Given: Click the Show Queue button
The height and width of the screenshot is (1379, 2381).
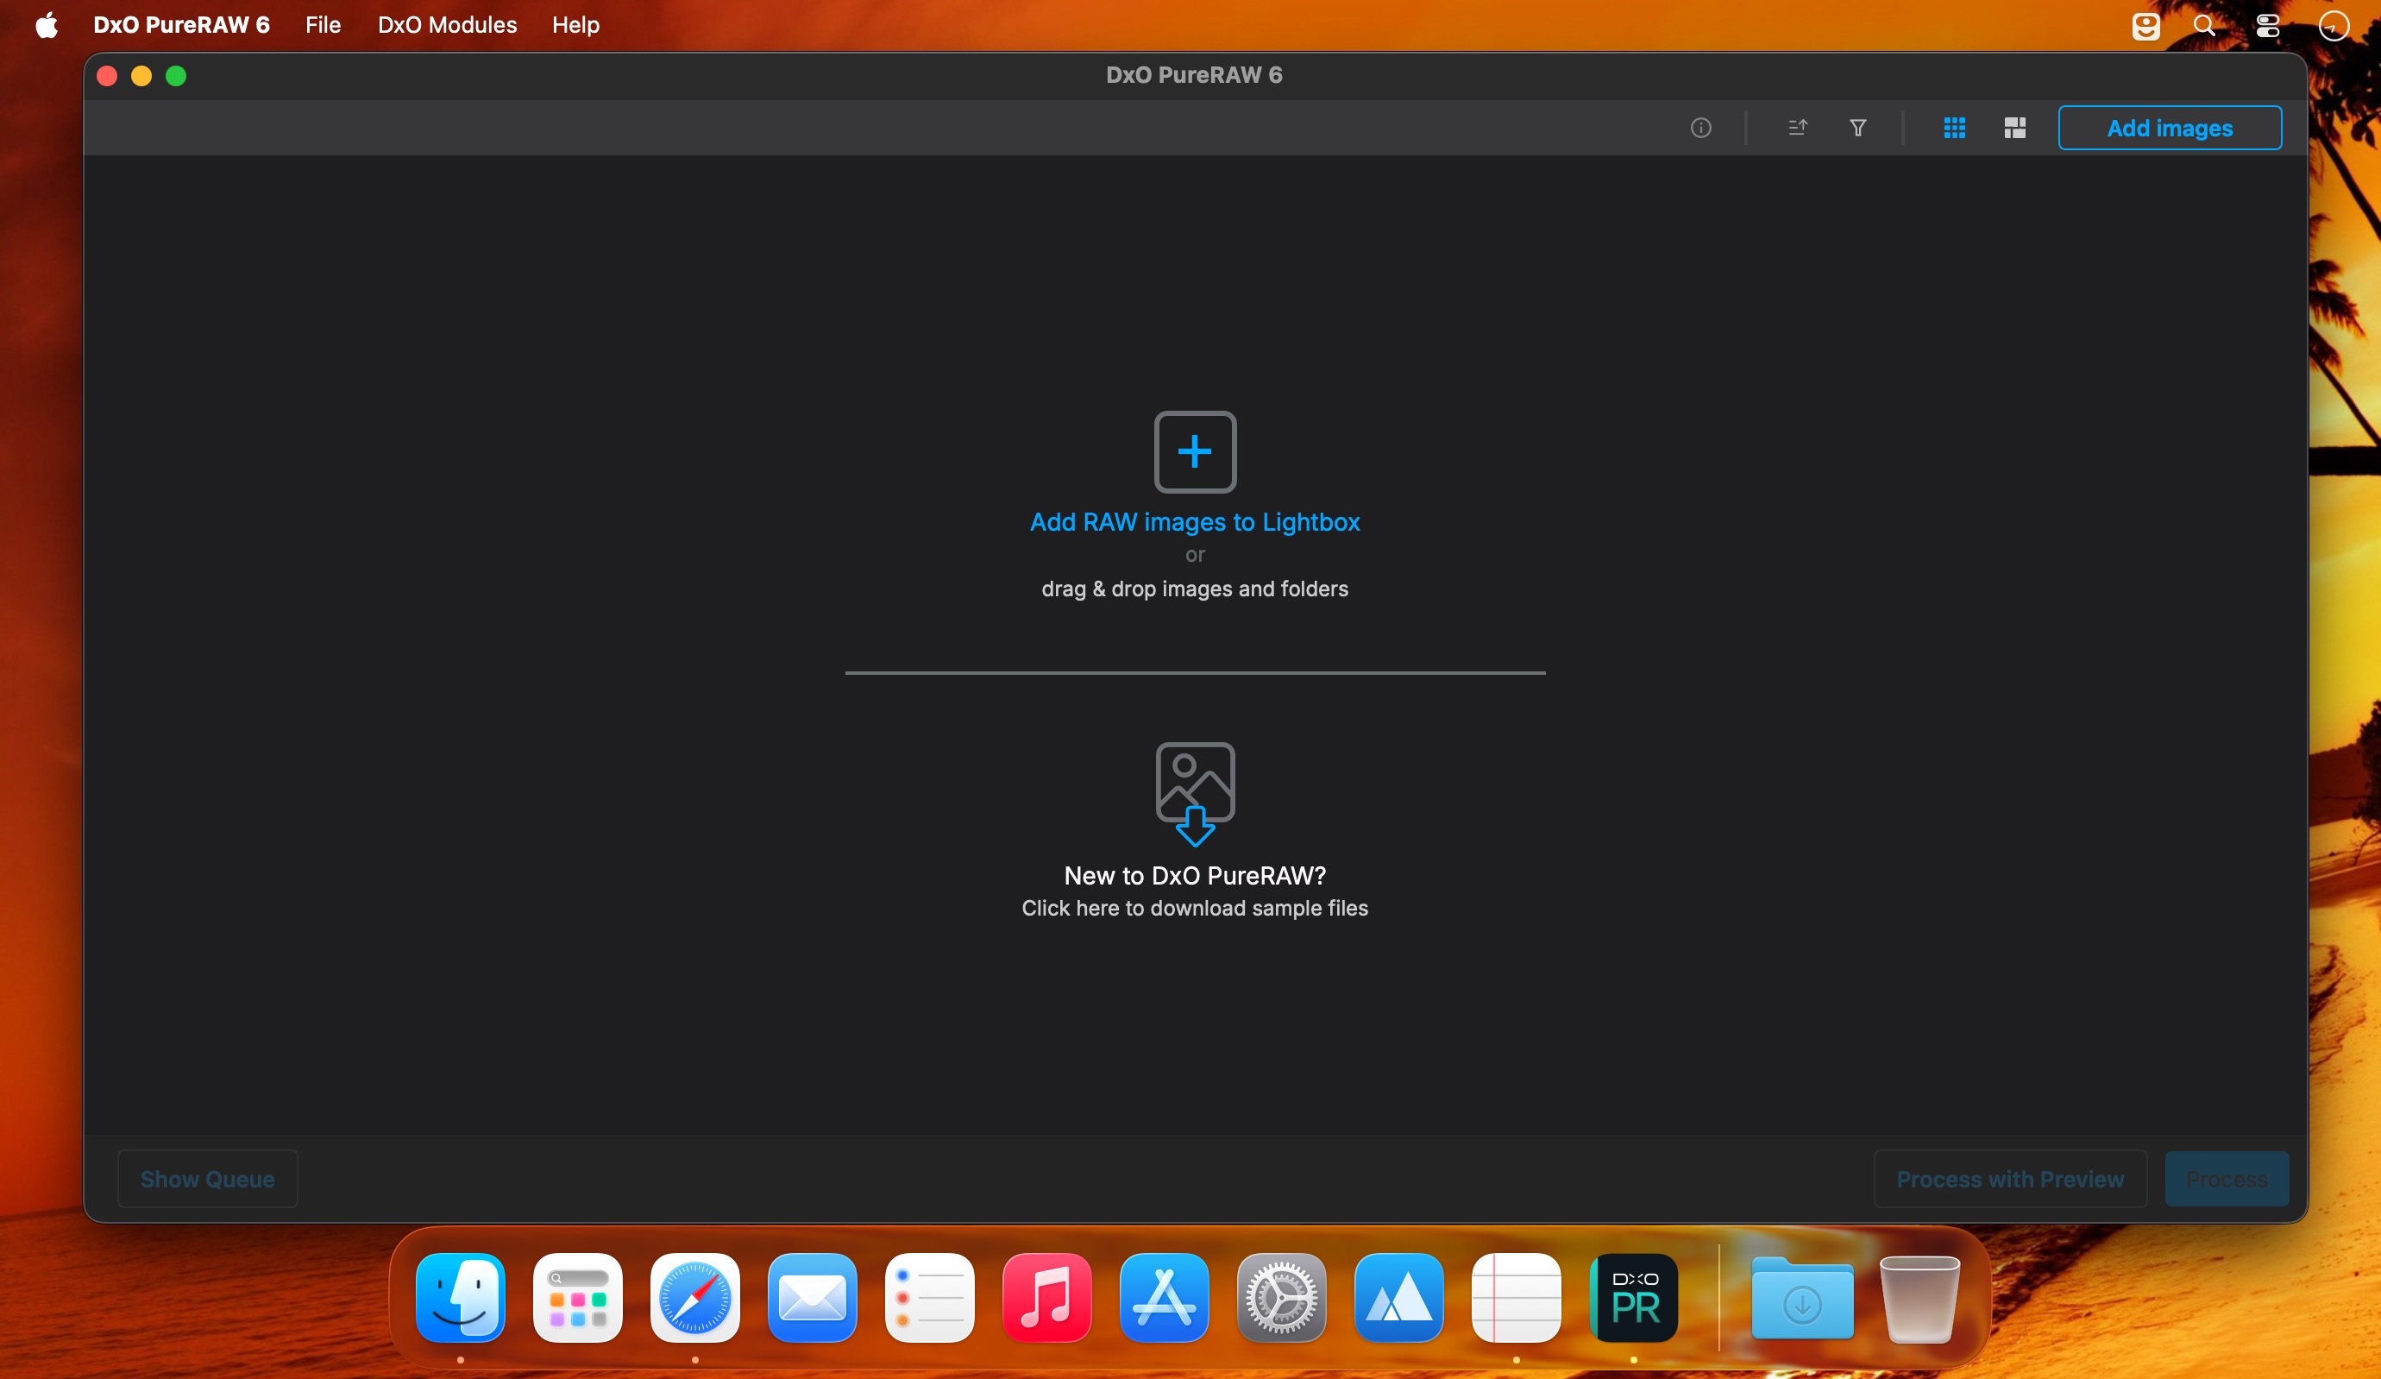Looking at the screenshot, I should 207,1179.
